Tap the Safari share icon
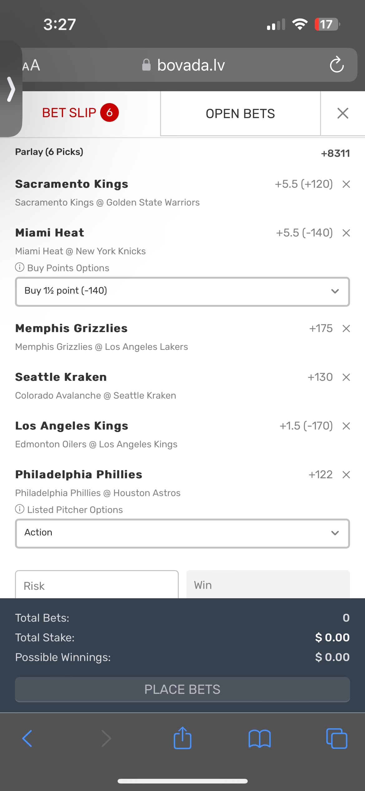365x791 pixels. coord(182,738)
